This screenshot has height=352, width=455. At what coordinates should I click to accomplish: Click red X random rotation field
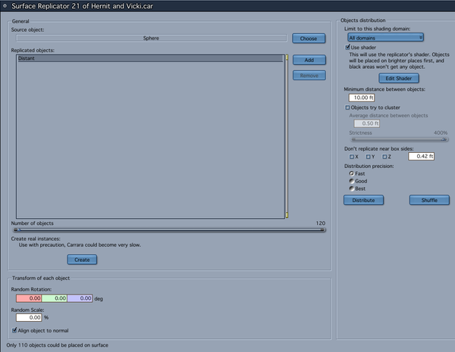tap(29, 298)
